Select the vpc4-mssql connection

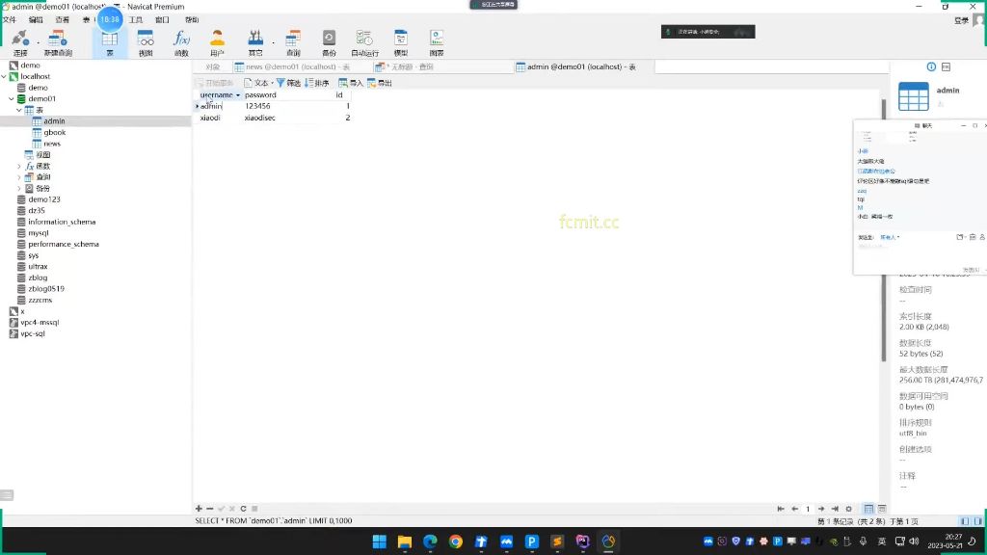pos(39,322)
